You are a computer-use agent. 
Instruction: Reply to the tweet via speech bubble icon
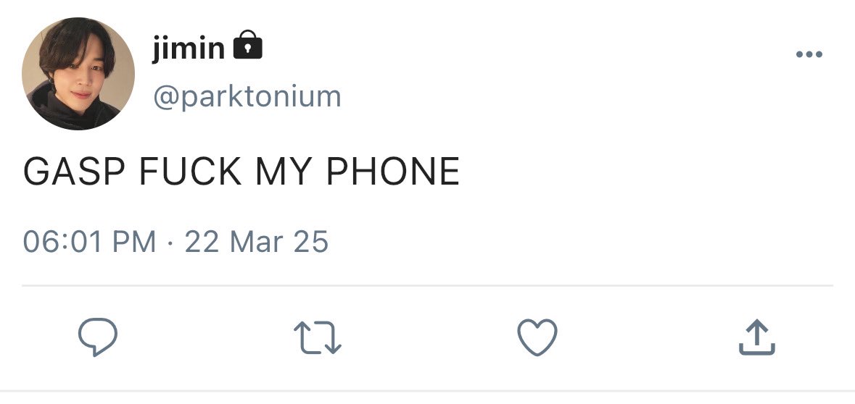tap(98, 337)
